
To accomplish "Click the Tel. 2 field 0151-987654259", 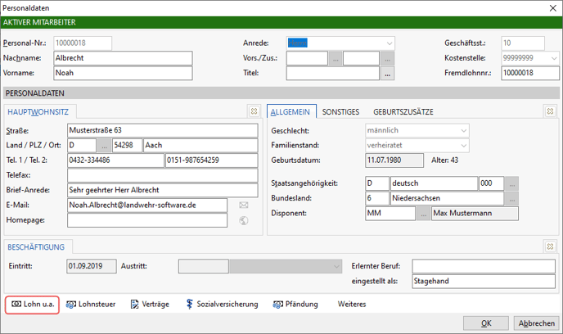I will pos(211,160).
